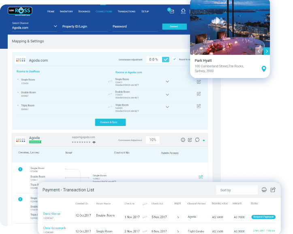The image size is (293, 234).
Task: Open the Inventory menu
Action: [66, 11]
